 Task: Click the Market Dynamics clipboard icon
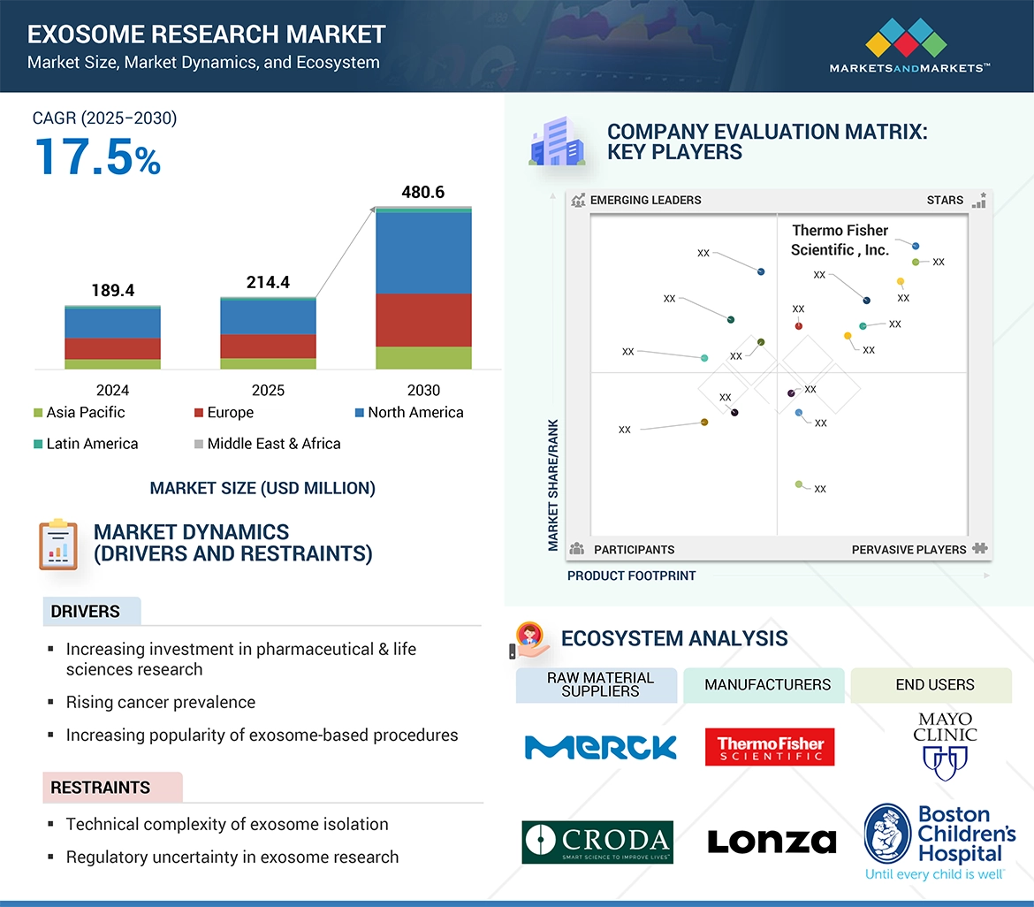click(58, 545)
